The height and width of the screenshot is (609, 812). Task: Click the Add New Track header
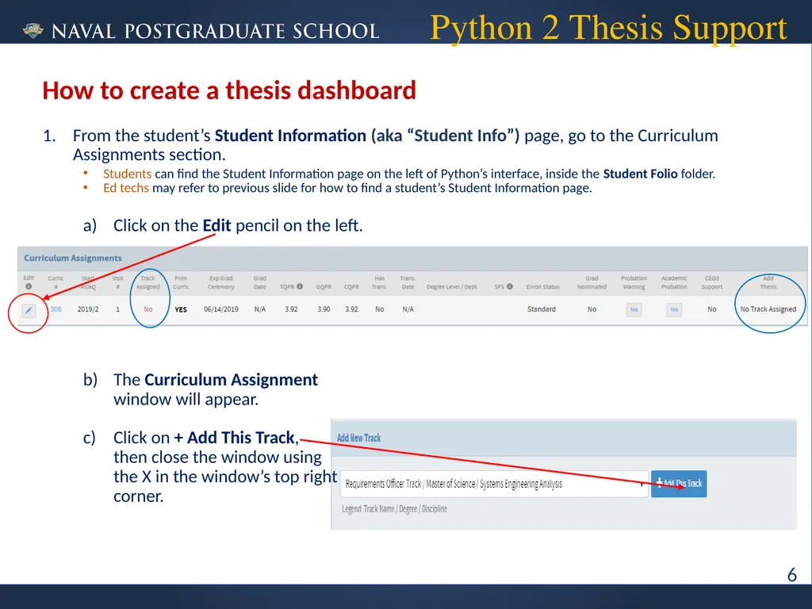pyautogui.click(x=359, y=438)
